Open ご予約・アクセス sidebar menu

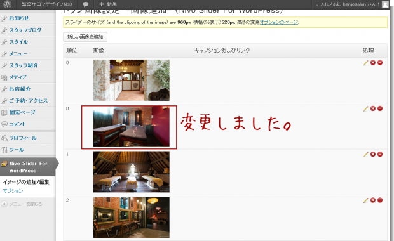tap(29, 101)
